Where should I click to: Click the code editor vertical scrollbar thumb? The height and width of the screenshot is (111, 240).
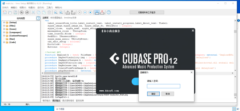coord(235,31)
